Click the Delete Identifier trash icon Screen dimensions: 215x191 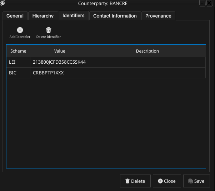point(49,30)
